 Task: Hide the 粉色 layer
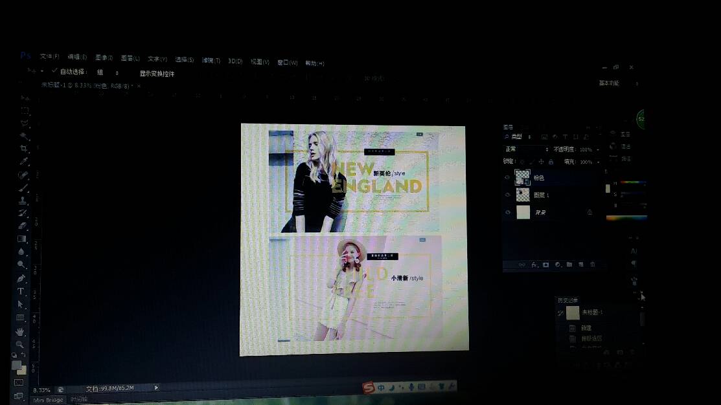[508, 177]
